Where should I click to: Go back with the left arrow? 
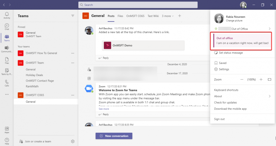point(4,5)
